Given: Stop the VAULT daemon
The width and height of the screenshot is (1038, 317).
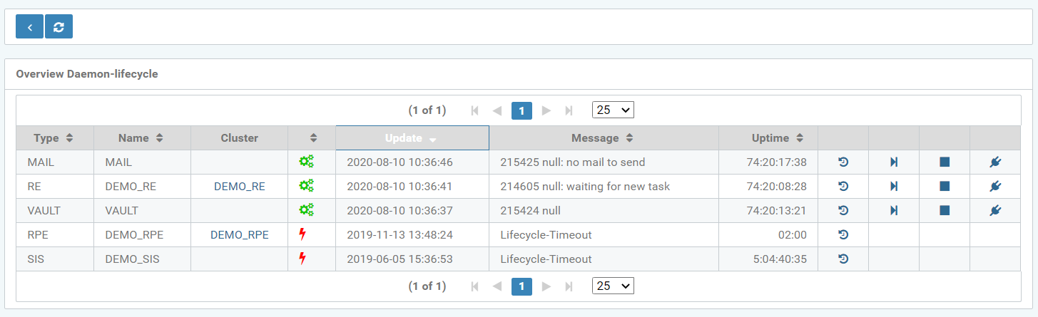Looking at the screenshot, I should tap(944, 211).
